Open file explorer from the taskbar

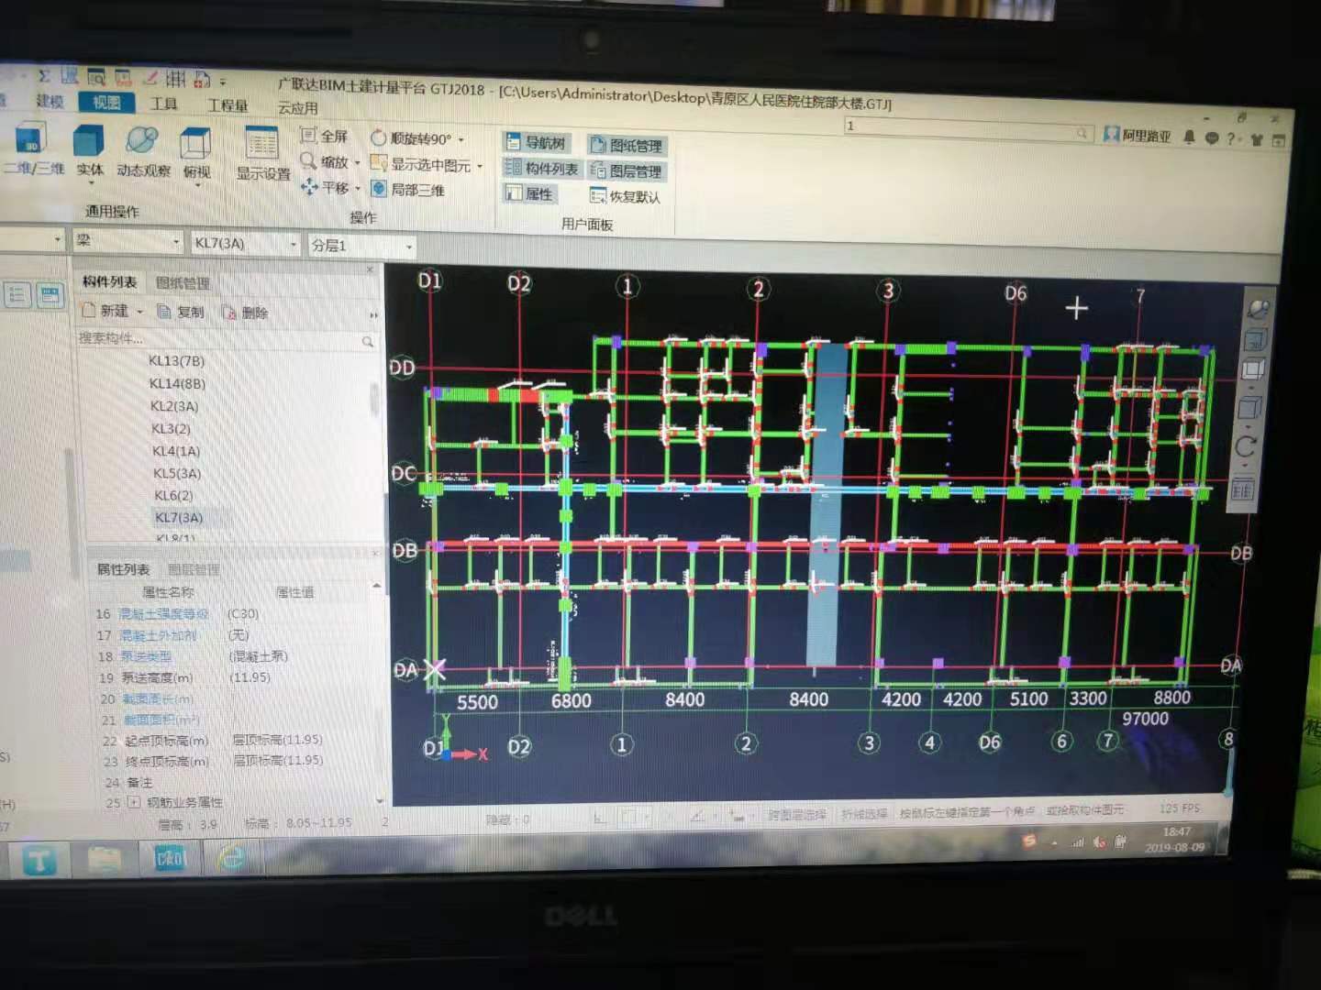105,859
